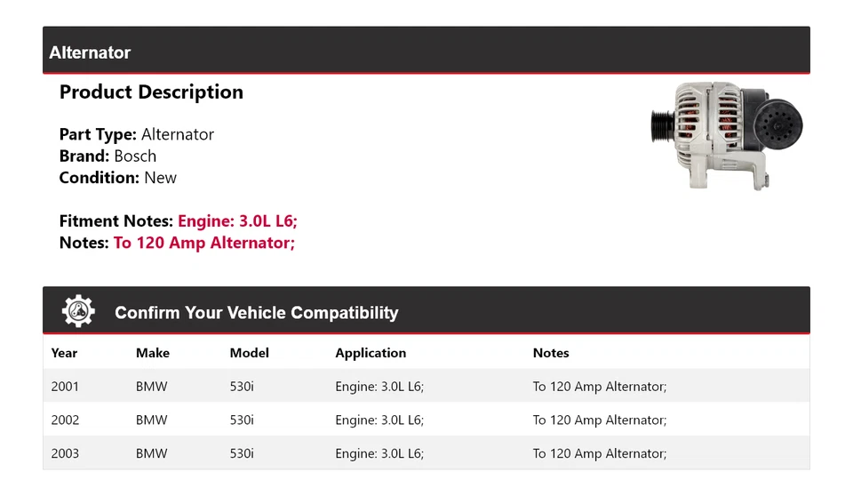The height and width of the screenshot is (496, 853).
Task: Click the red 'To 120 Amp Alternator;' note
Action: [x=204, y=243]
